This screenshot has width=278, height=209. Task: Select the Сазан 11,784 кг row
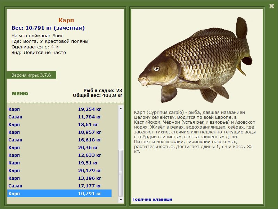pos(59,117)
